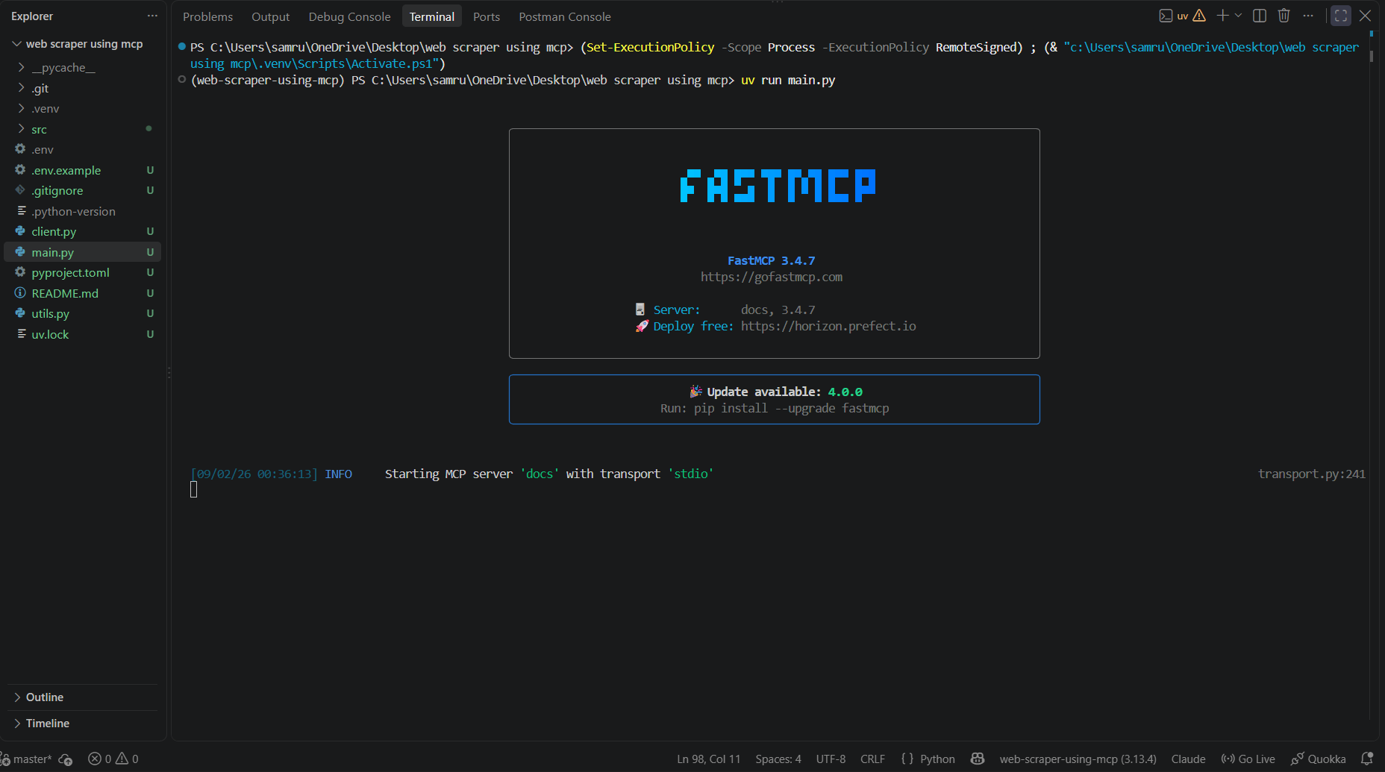Click the uv terminal shell icon

click(1166, 16)
